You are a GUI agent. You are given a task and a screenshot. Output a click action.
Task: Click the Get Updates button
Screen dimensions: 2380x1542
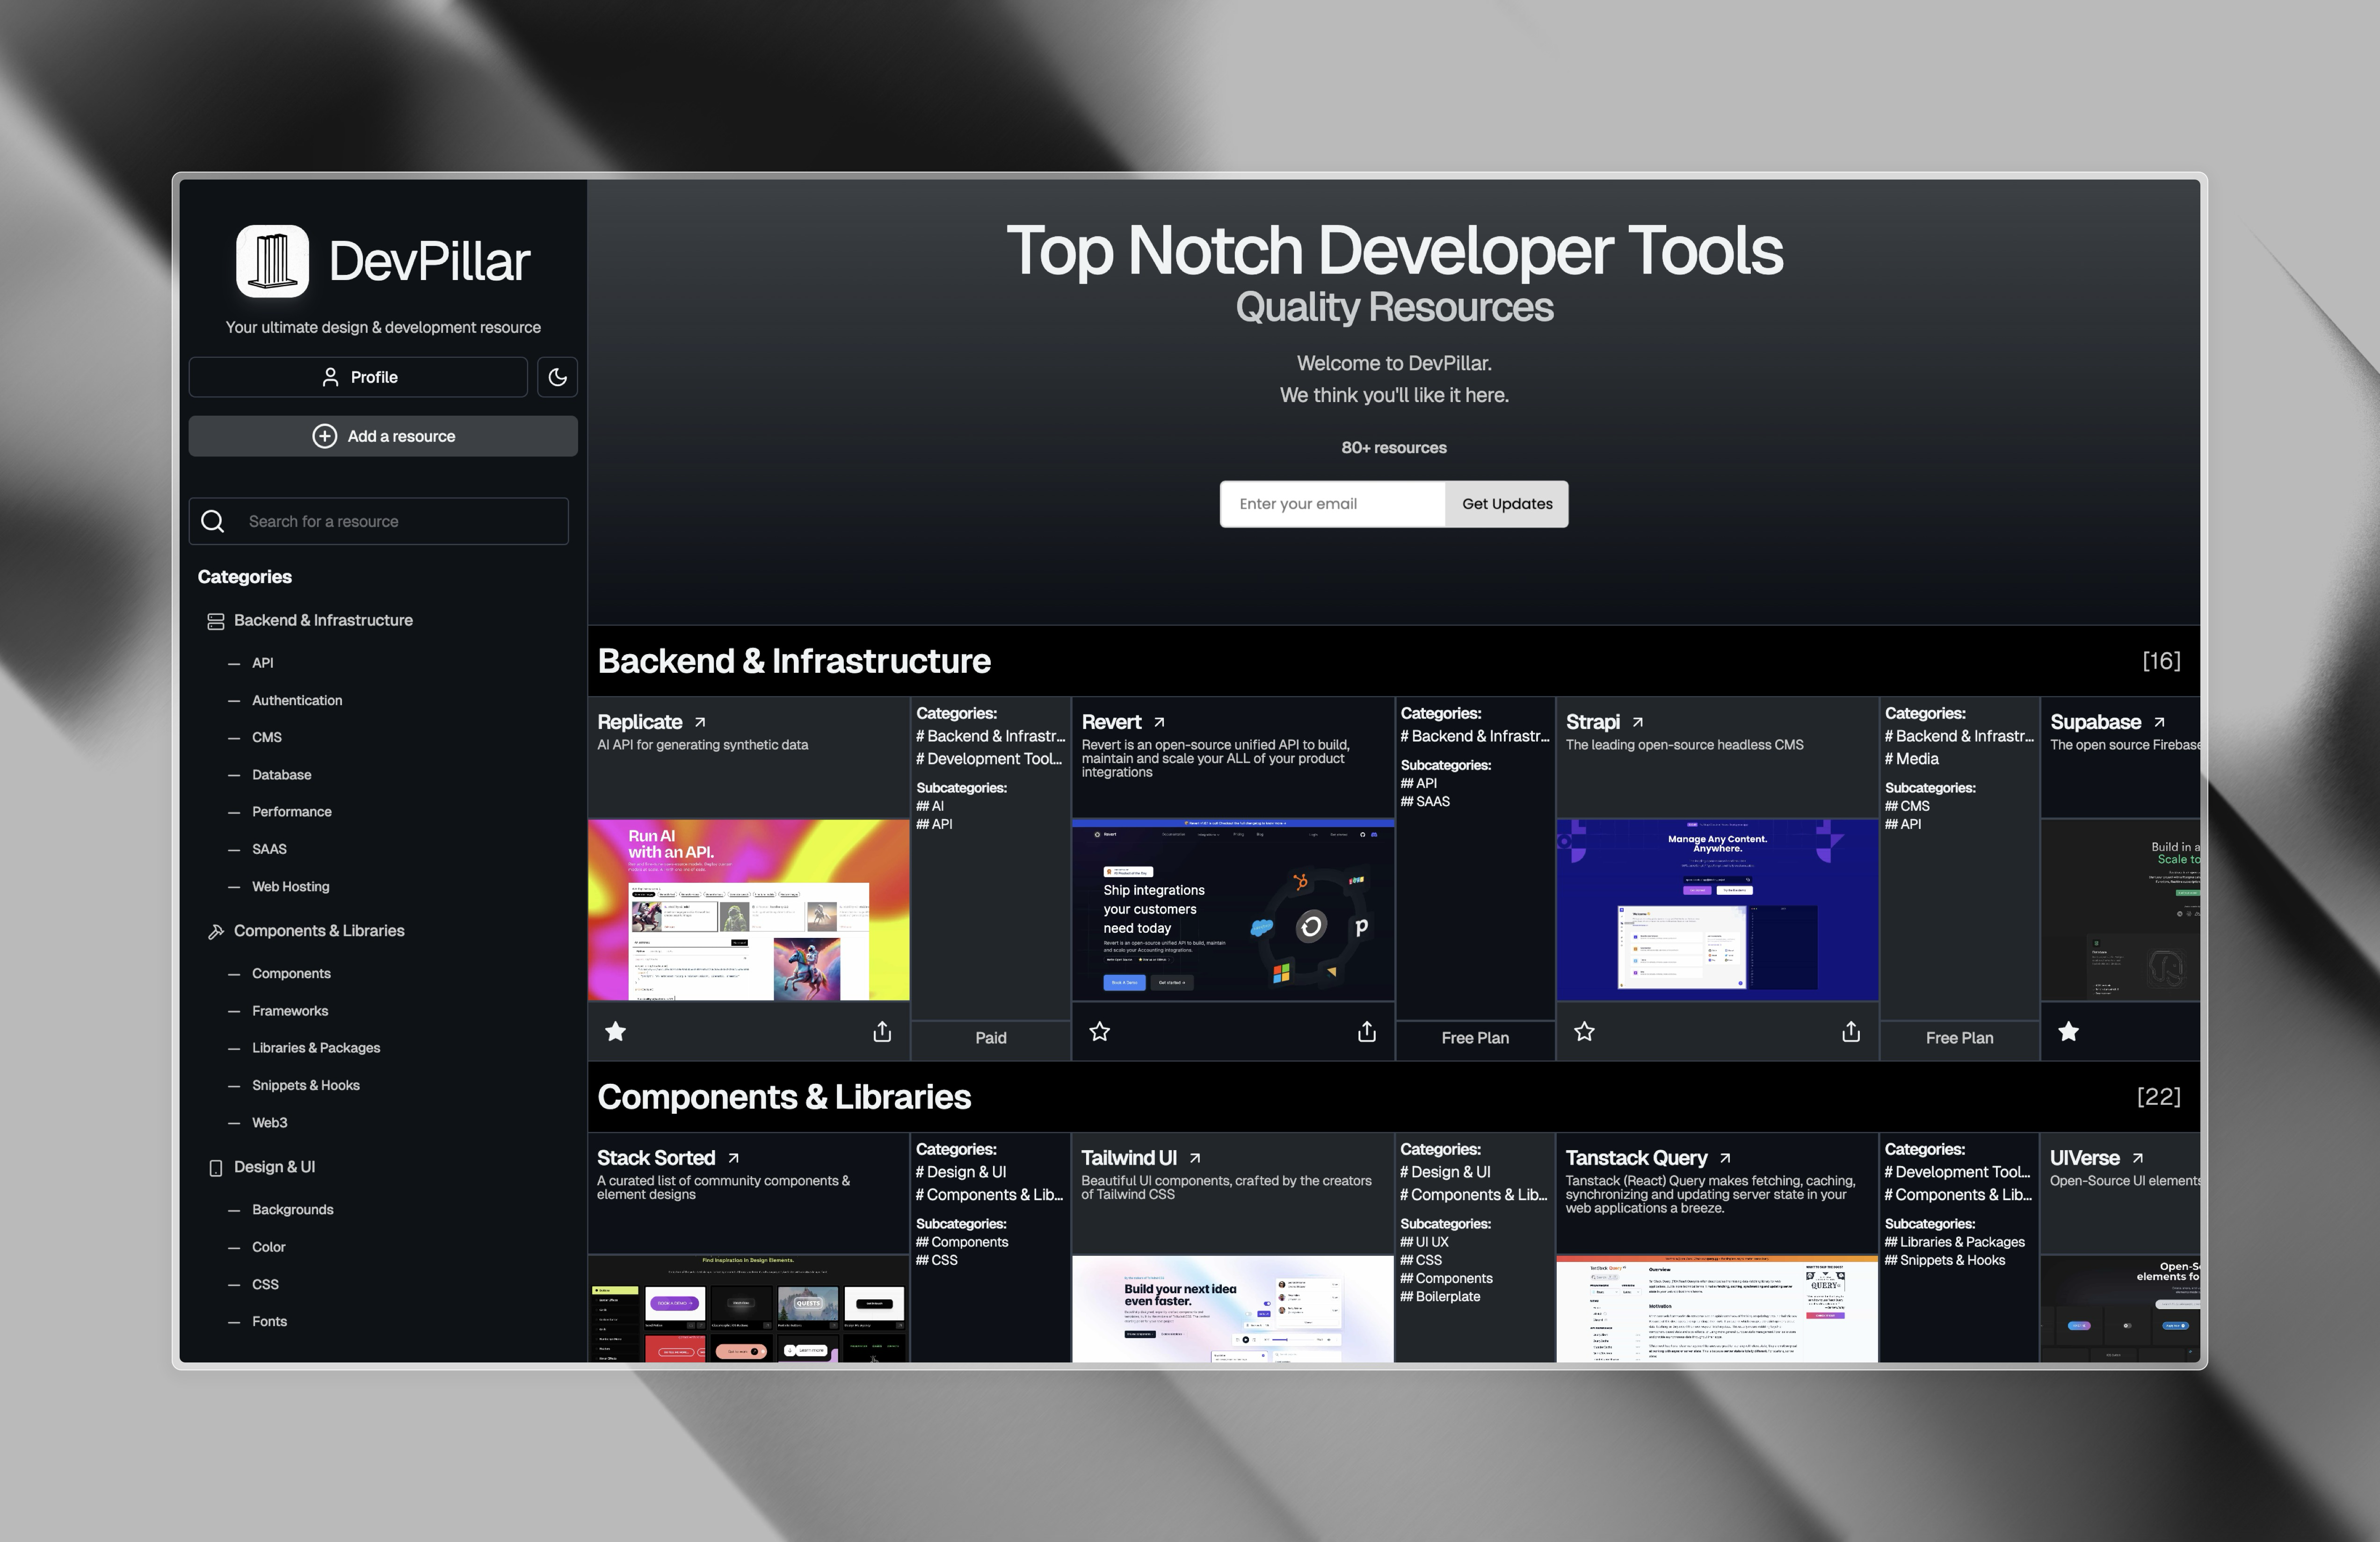pyautogui.click(x=1507, y=504)
